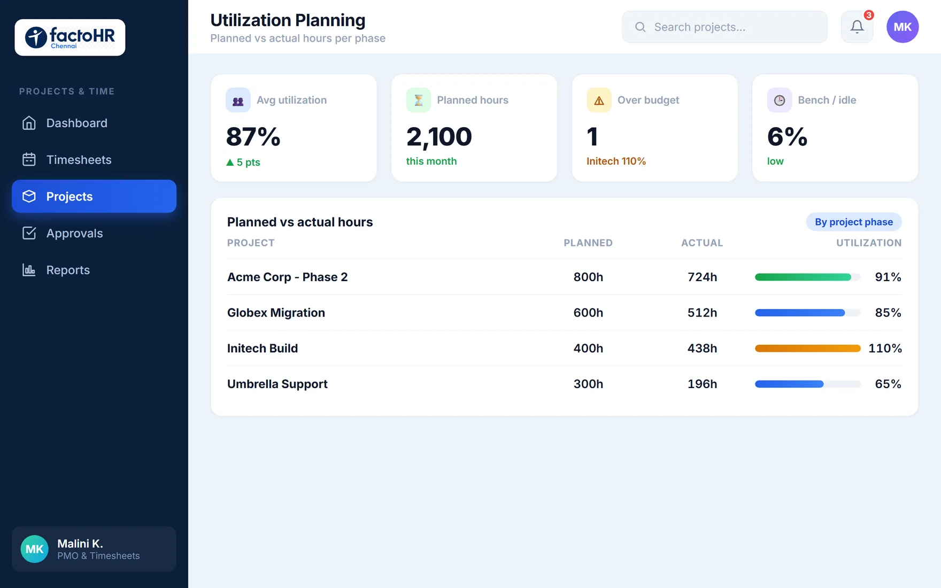The width and height of the screenshot is (941, 588).
Task: Click the factoHR Chennai logo
Action: (x=70, y=37)
